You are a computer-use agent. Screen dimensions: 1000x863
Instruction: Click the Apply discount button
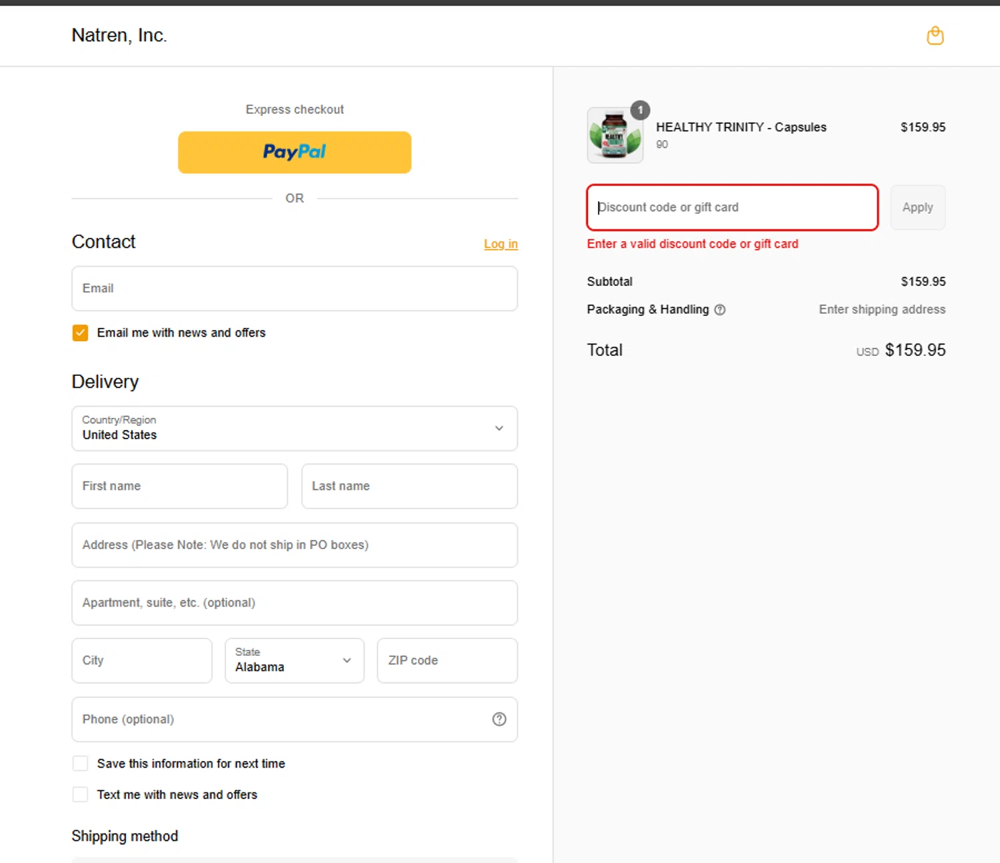point(917,207)
